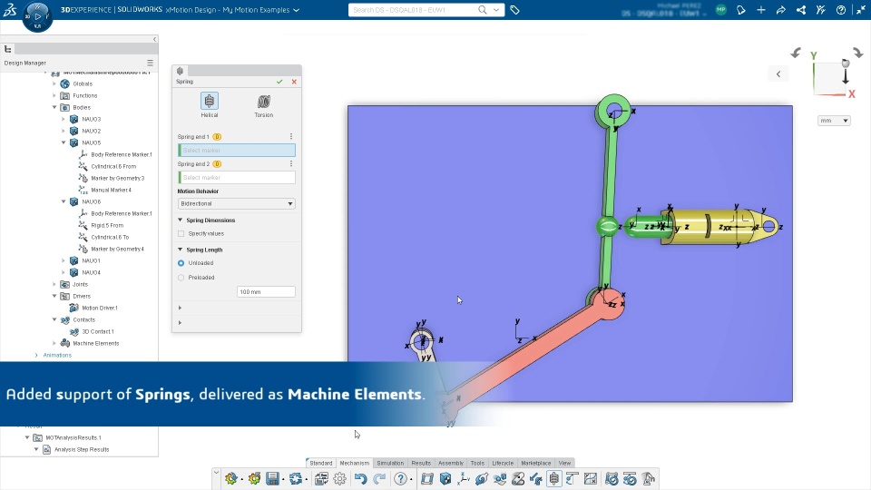Switch to the Standard tab

(x=321, y=463)
